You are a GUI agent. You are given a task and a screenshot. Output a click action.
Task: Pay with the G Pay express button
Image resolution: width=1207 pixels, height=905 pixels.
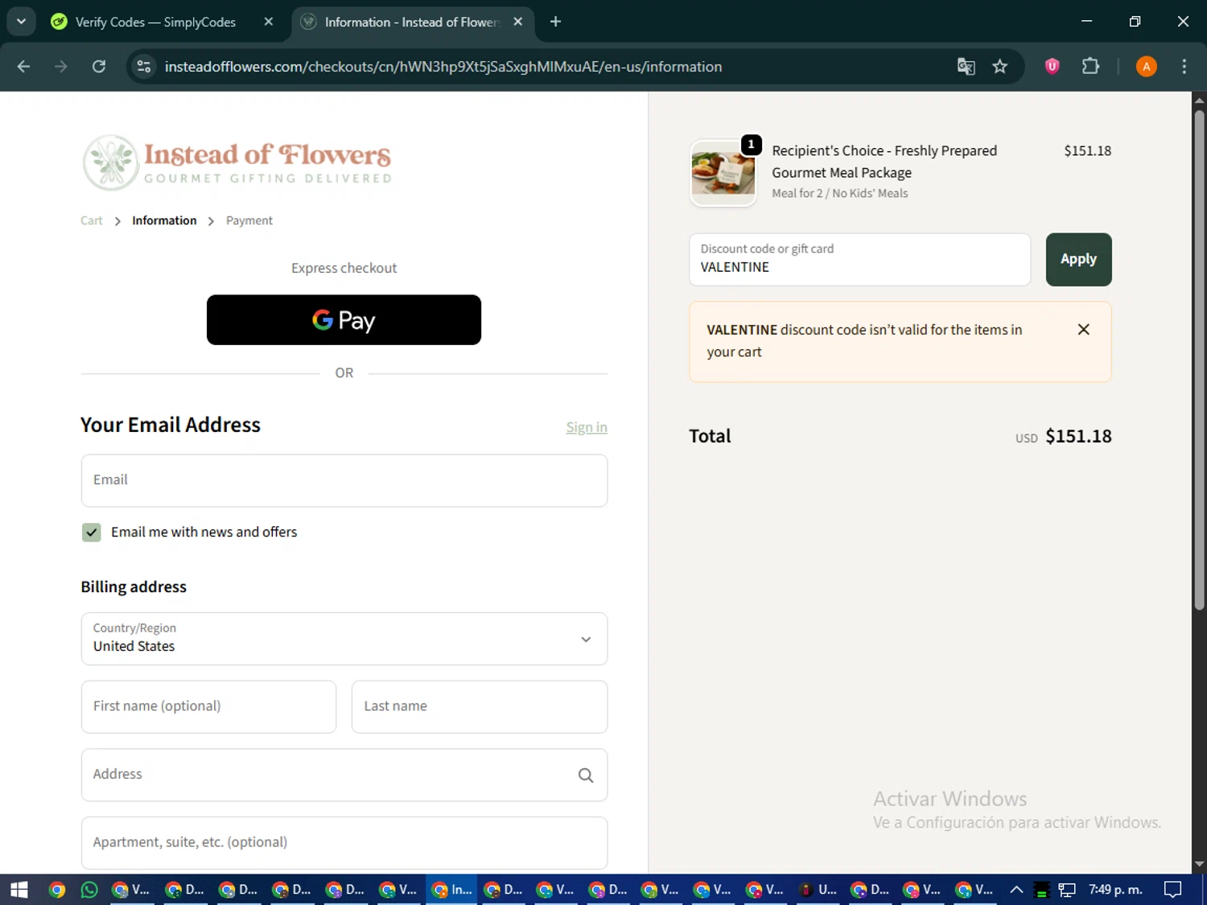tap(344, 320)
